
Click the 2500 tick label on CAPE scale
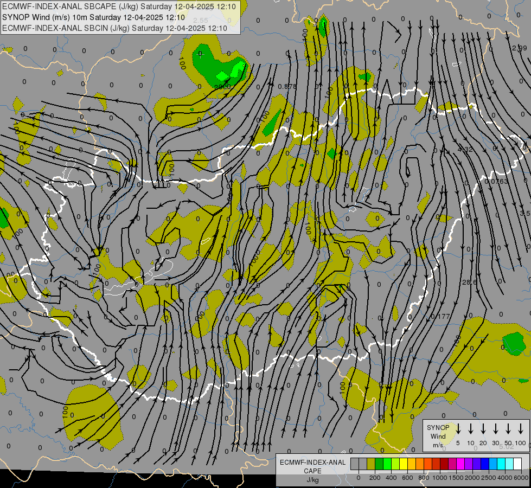coord(489,478)
